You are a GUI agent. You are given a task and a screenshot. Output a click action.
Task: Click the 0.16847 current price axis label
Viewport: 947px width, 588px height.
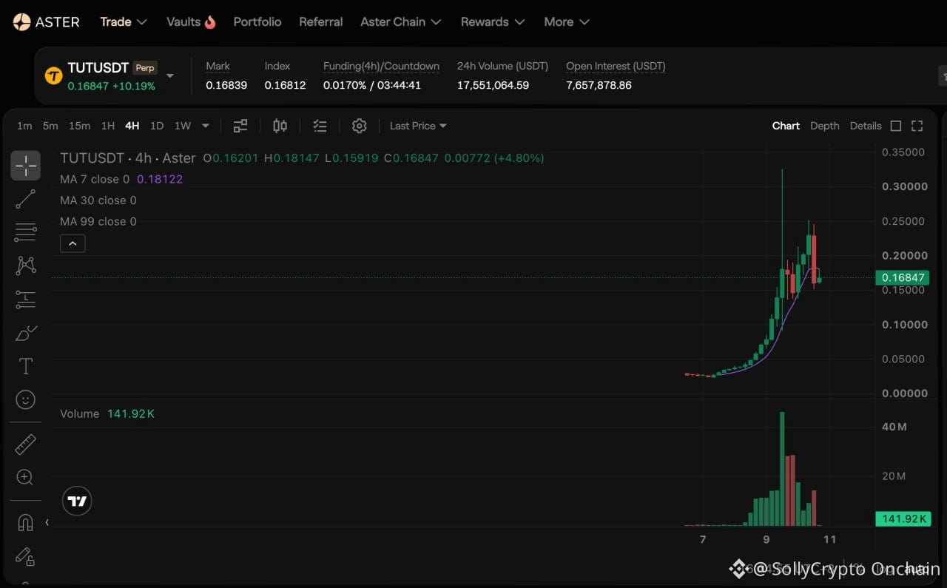pos(902,278)
